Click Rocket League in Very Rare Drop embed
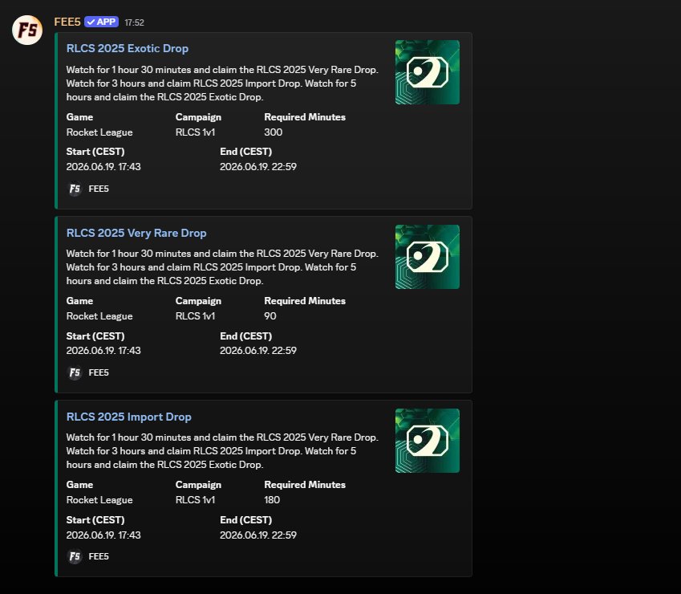681x594 pixels. 99,316
